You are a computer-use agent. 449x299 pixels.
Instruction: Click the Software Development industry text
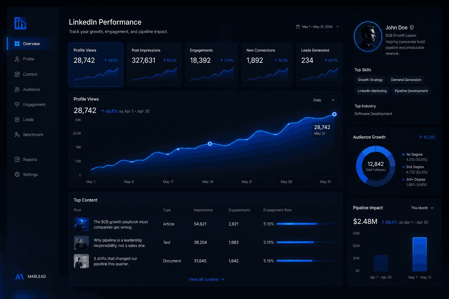click(373, 114)
